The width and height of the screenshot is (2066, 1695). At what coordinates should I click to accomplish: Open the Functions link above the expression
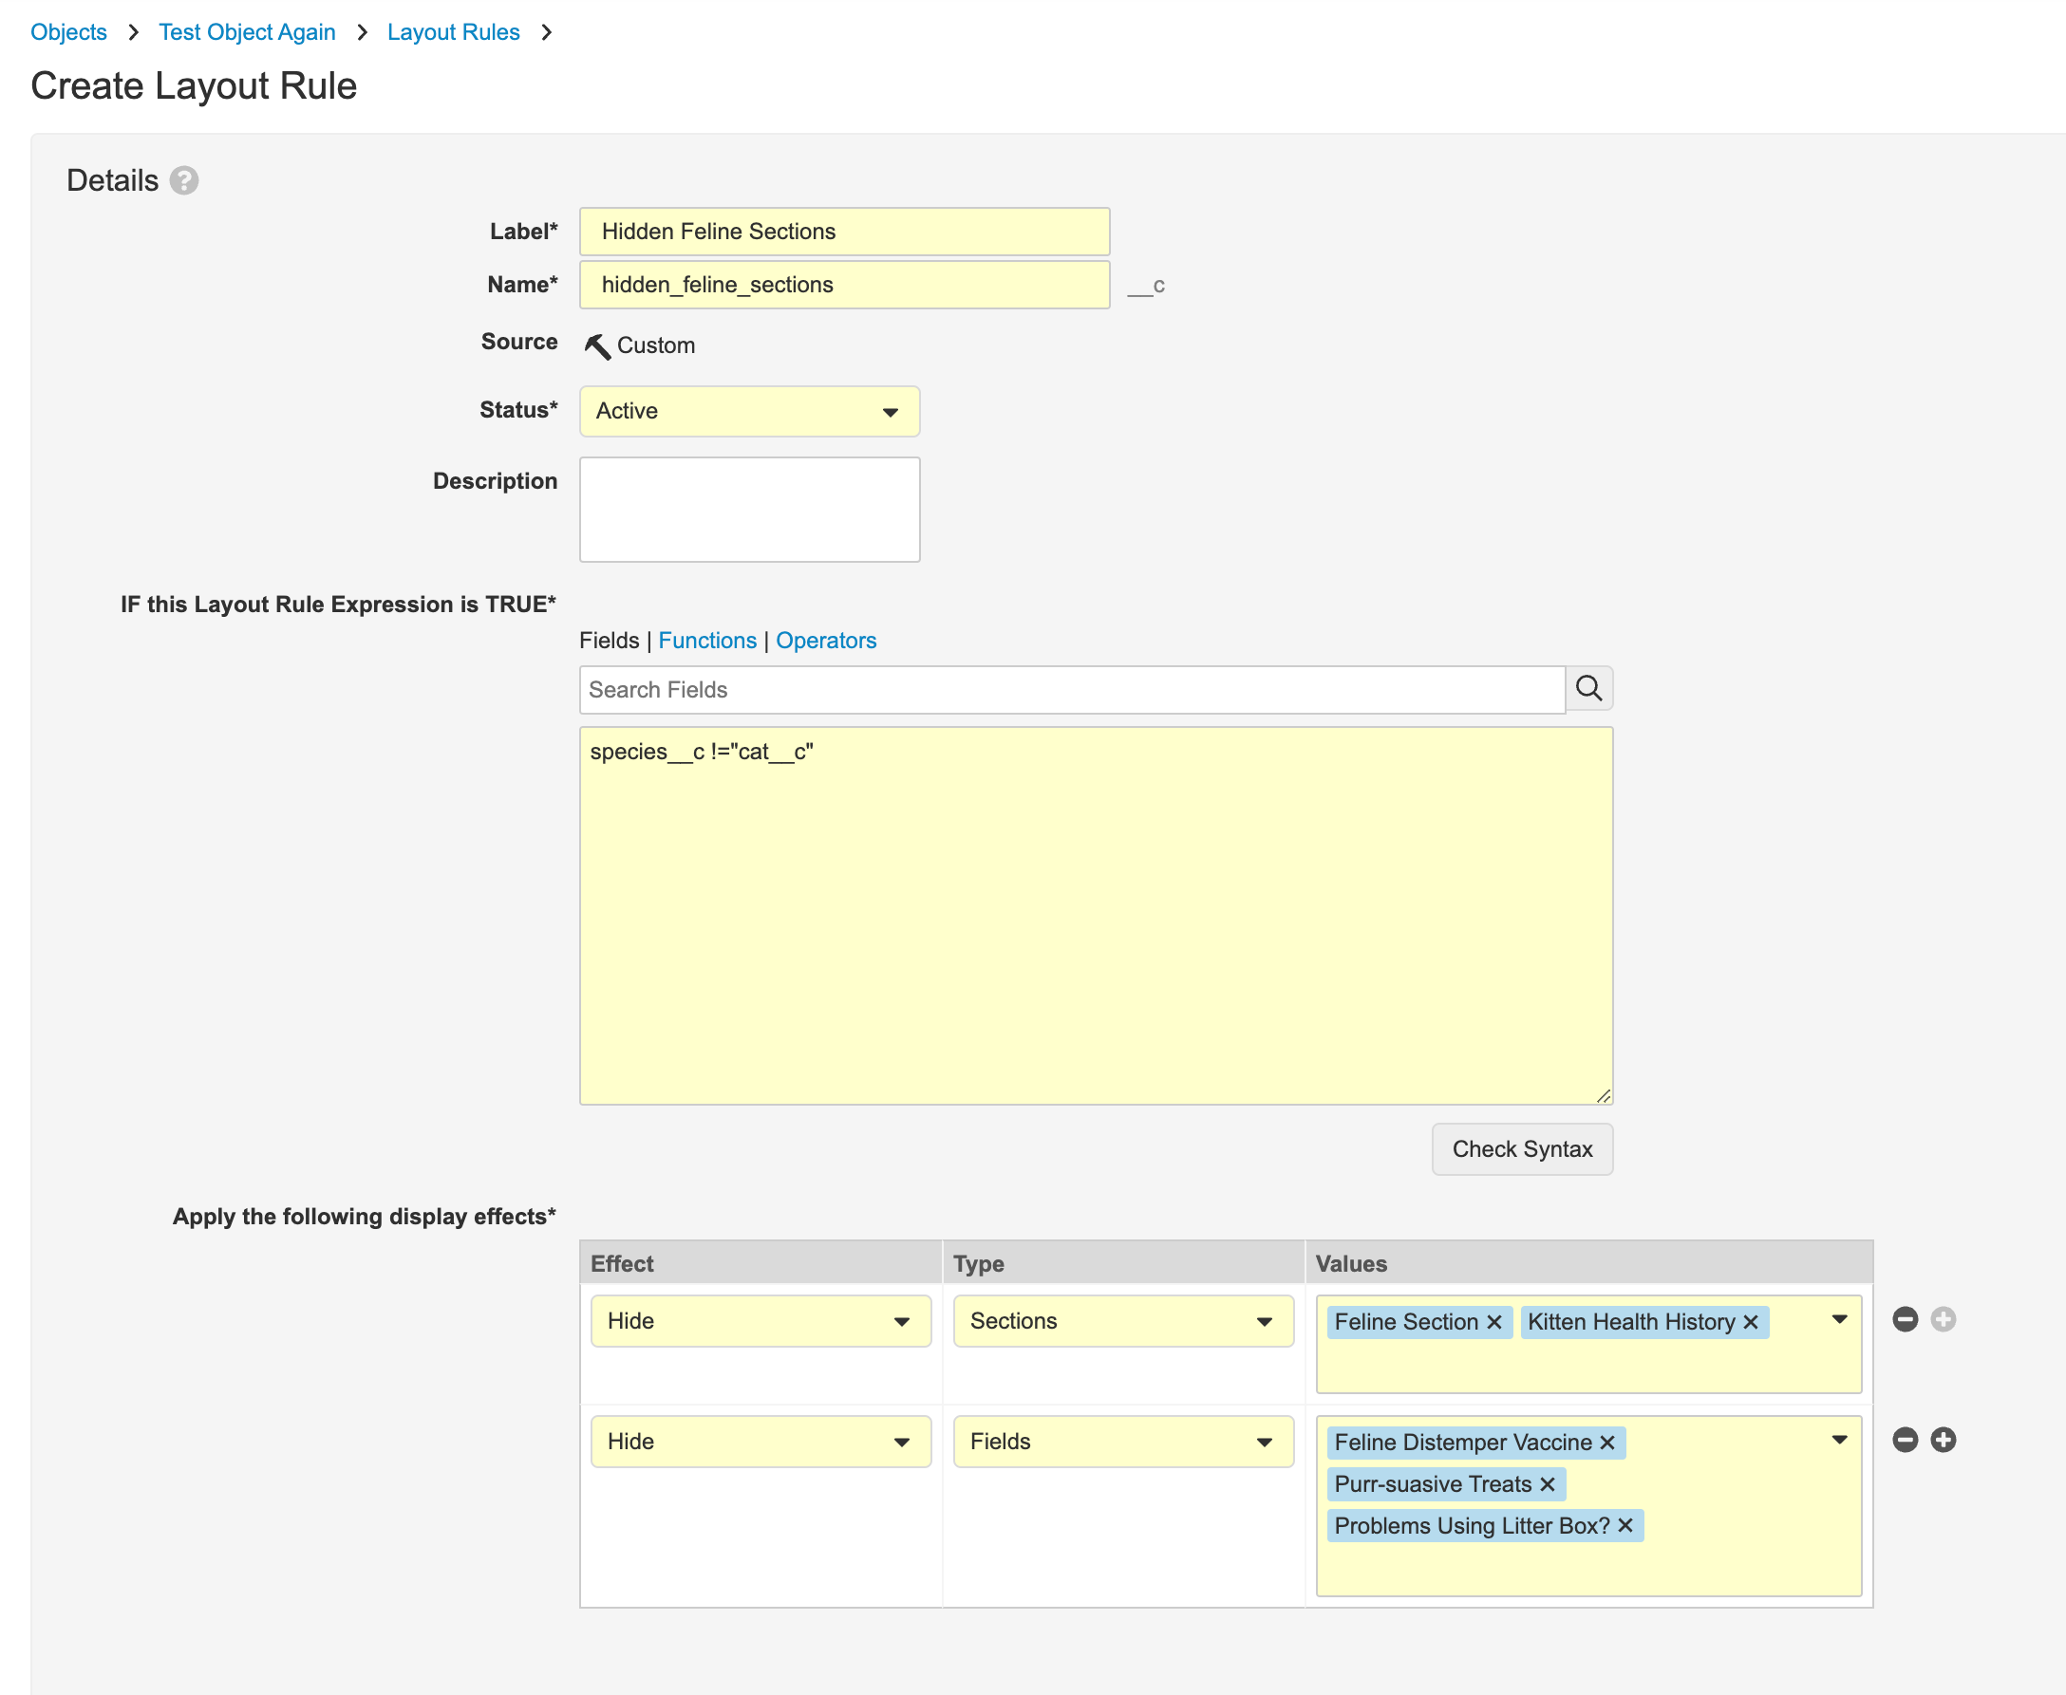pos(707,640)
